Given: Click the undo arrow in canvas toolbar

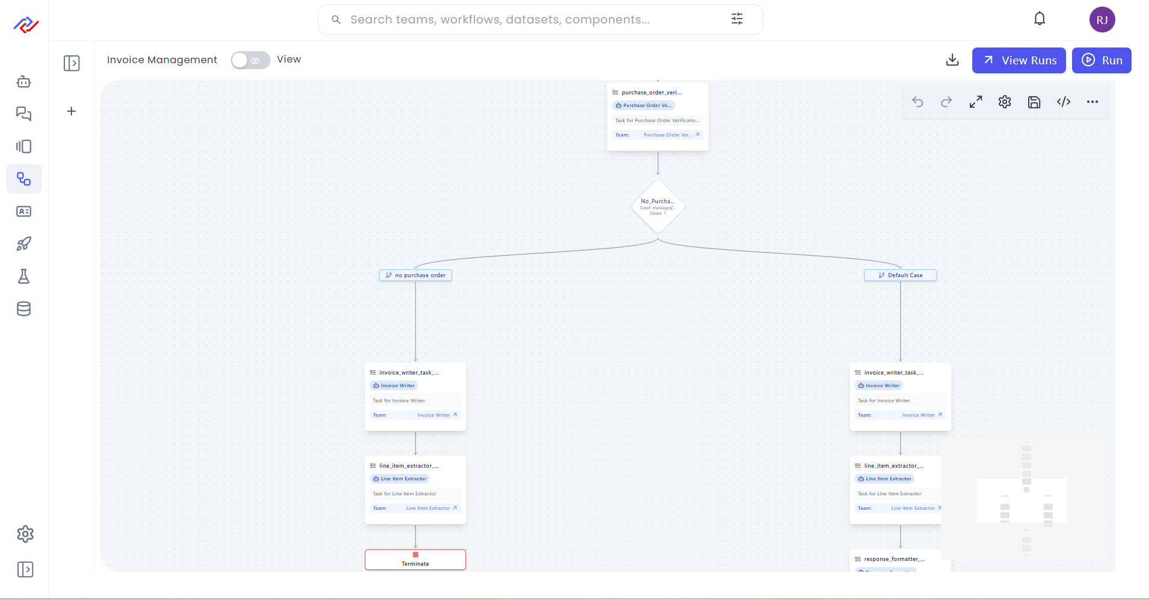Looking at the screenshot, I should (918, 102).
